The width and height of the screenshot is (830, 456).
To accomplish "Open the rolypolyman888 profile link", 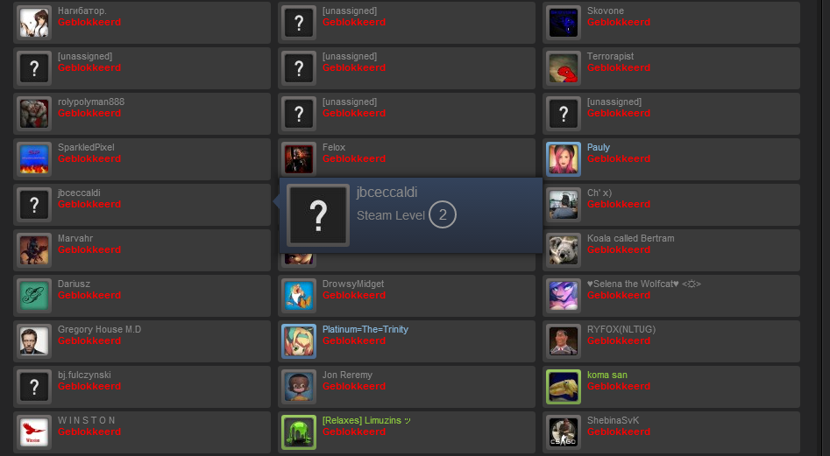I will [91, 102].
